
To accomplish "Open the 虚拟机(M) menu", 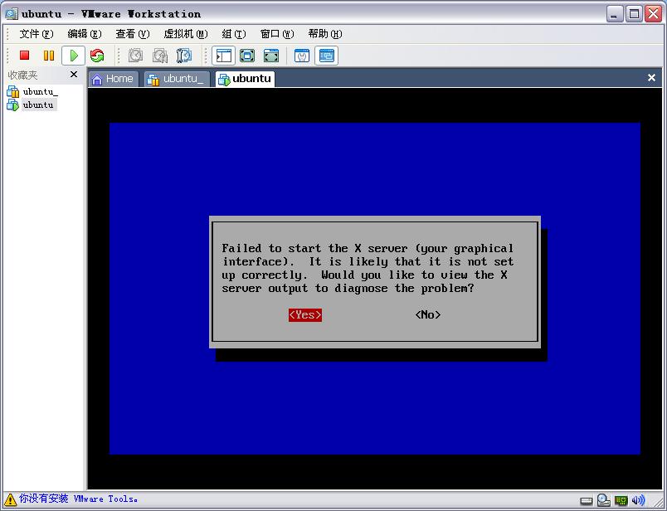I will pos(186,34).
